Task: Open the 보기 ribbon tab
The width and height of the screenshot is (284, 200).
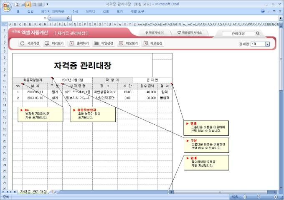Action: click(120, 11)
